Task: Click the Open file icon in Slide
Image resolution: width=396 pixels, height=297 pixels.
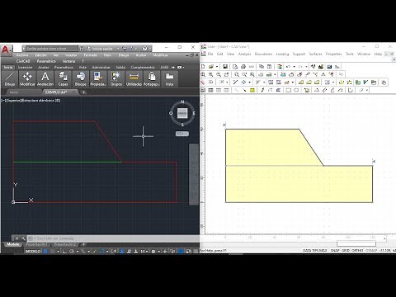Action: (x=211, y=67)
